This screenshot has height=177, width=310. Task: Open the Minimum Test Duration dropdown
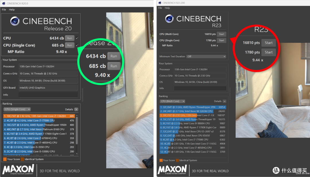[206, 57]
